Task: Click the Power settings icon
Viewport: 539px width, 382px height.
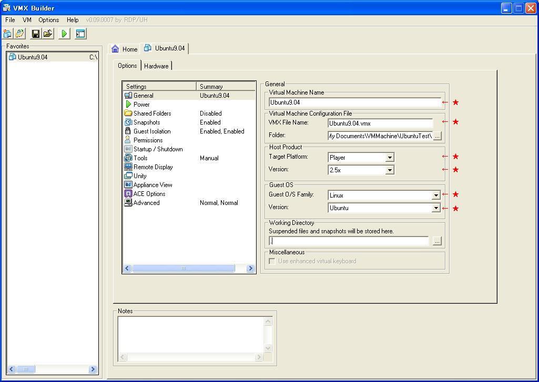Action: tap(128, 104)
